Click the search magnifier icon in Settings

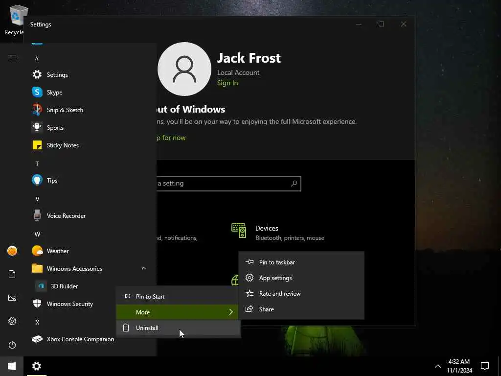click(x=294, y=184)
